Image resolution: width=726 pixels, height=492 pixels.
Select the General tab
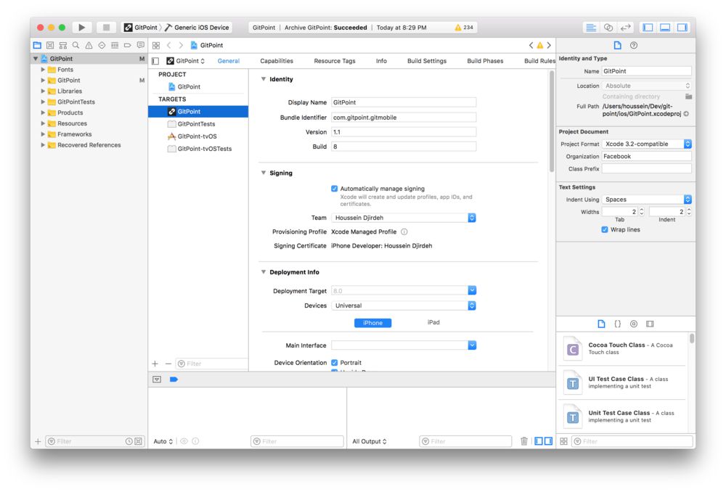click(228, 61)
